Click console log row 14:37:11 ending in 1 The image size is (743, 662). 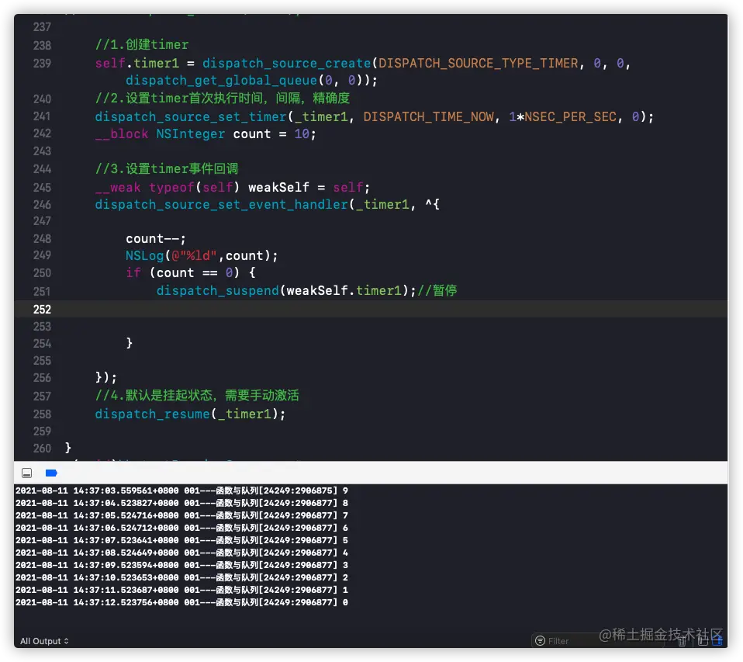click(181, 590)
